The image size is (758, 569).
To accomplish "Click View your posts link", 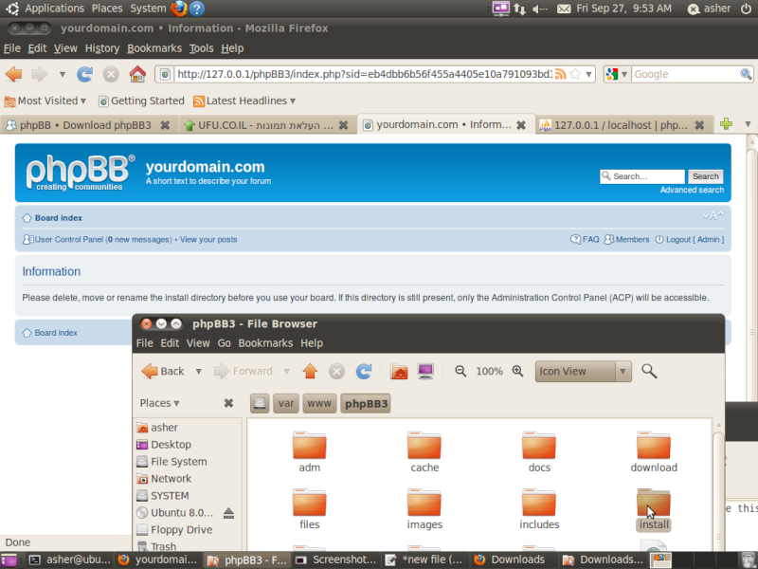I will click(x=208, y=240).
